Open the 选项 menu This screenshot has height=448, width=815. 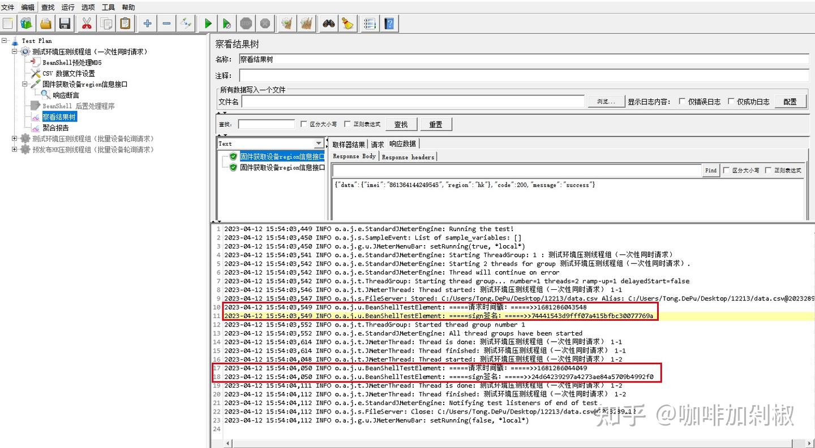[x=88, y=7]
